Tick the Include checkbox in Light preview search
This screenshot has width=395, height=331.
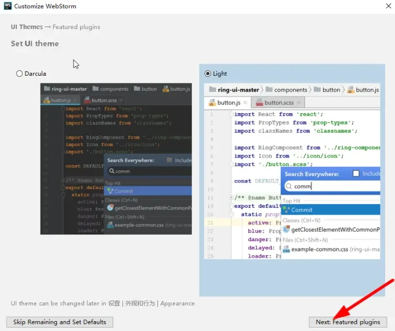click(x=356, y=173)
